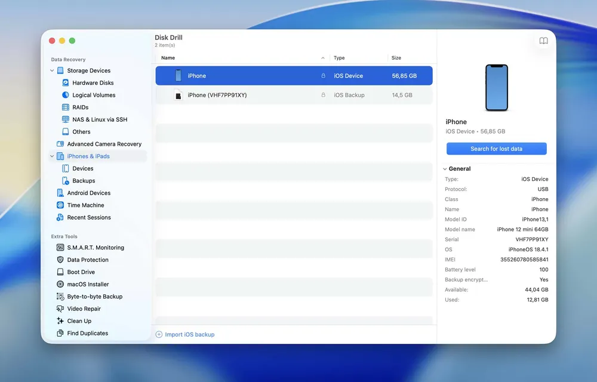Click the Logical Volumes pie icon
This screenshot has height=382, width=597.
coord(66,95)
